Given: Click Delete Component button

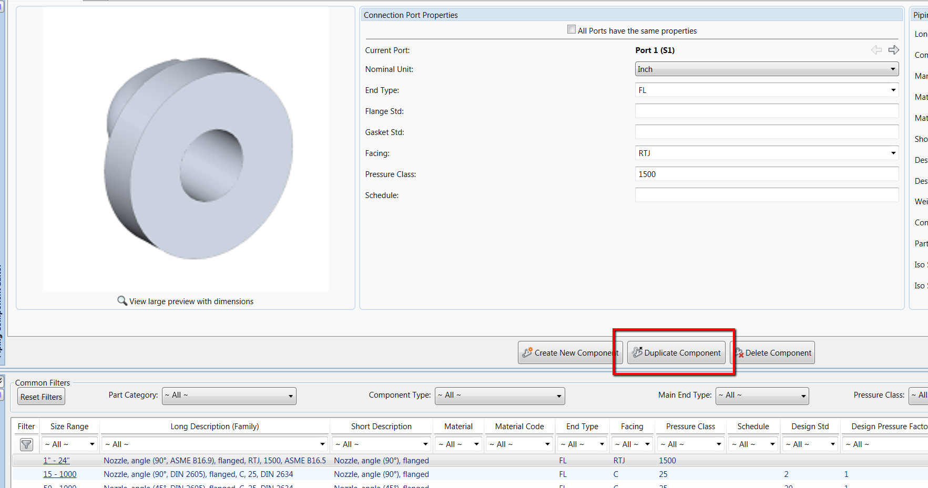Looking at the screenshot, I should tap(772, 352).
